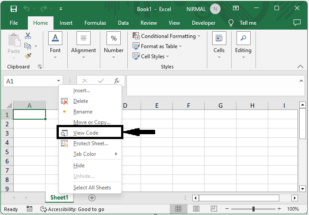
Task: Click the Ribbon Display Options icon
Action: (236, 8)
